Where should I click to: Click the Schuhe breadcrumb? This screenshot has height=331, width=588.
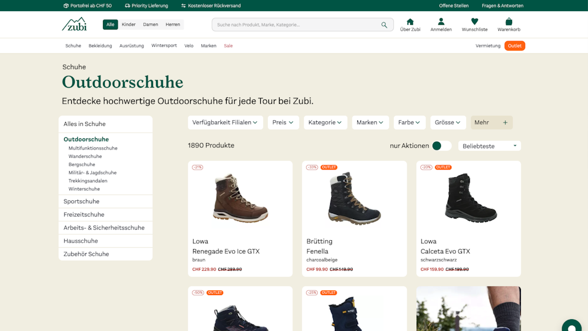click(74, 67)
